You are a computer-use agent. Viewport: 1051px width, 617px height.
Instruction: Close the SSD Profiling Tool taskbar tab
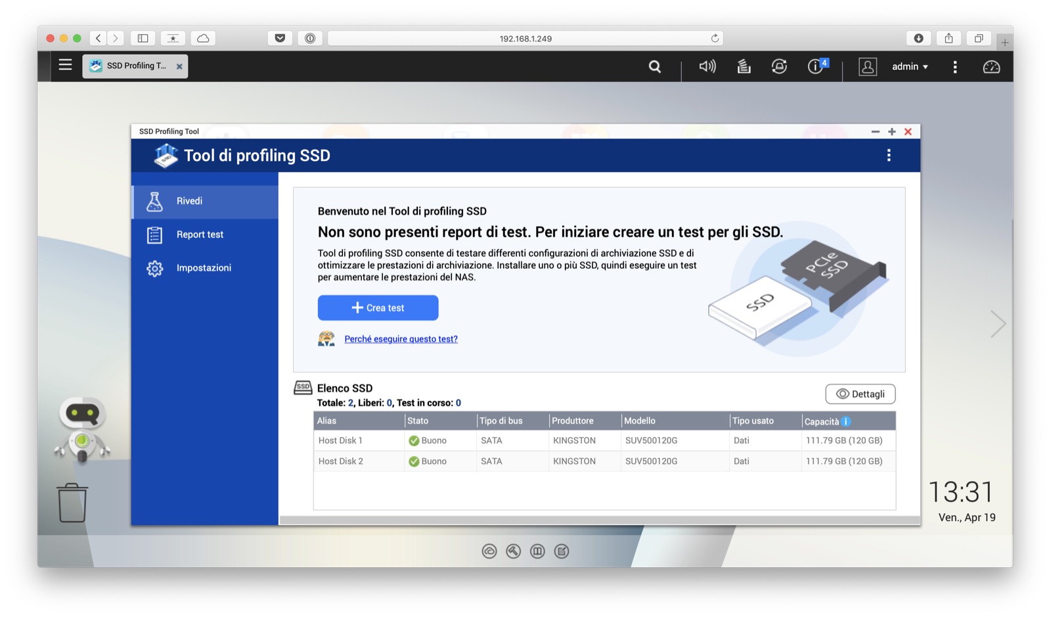[x=179, y=66]
